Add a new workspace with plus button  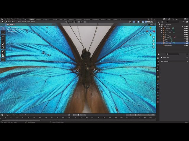click(120, 19)
